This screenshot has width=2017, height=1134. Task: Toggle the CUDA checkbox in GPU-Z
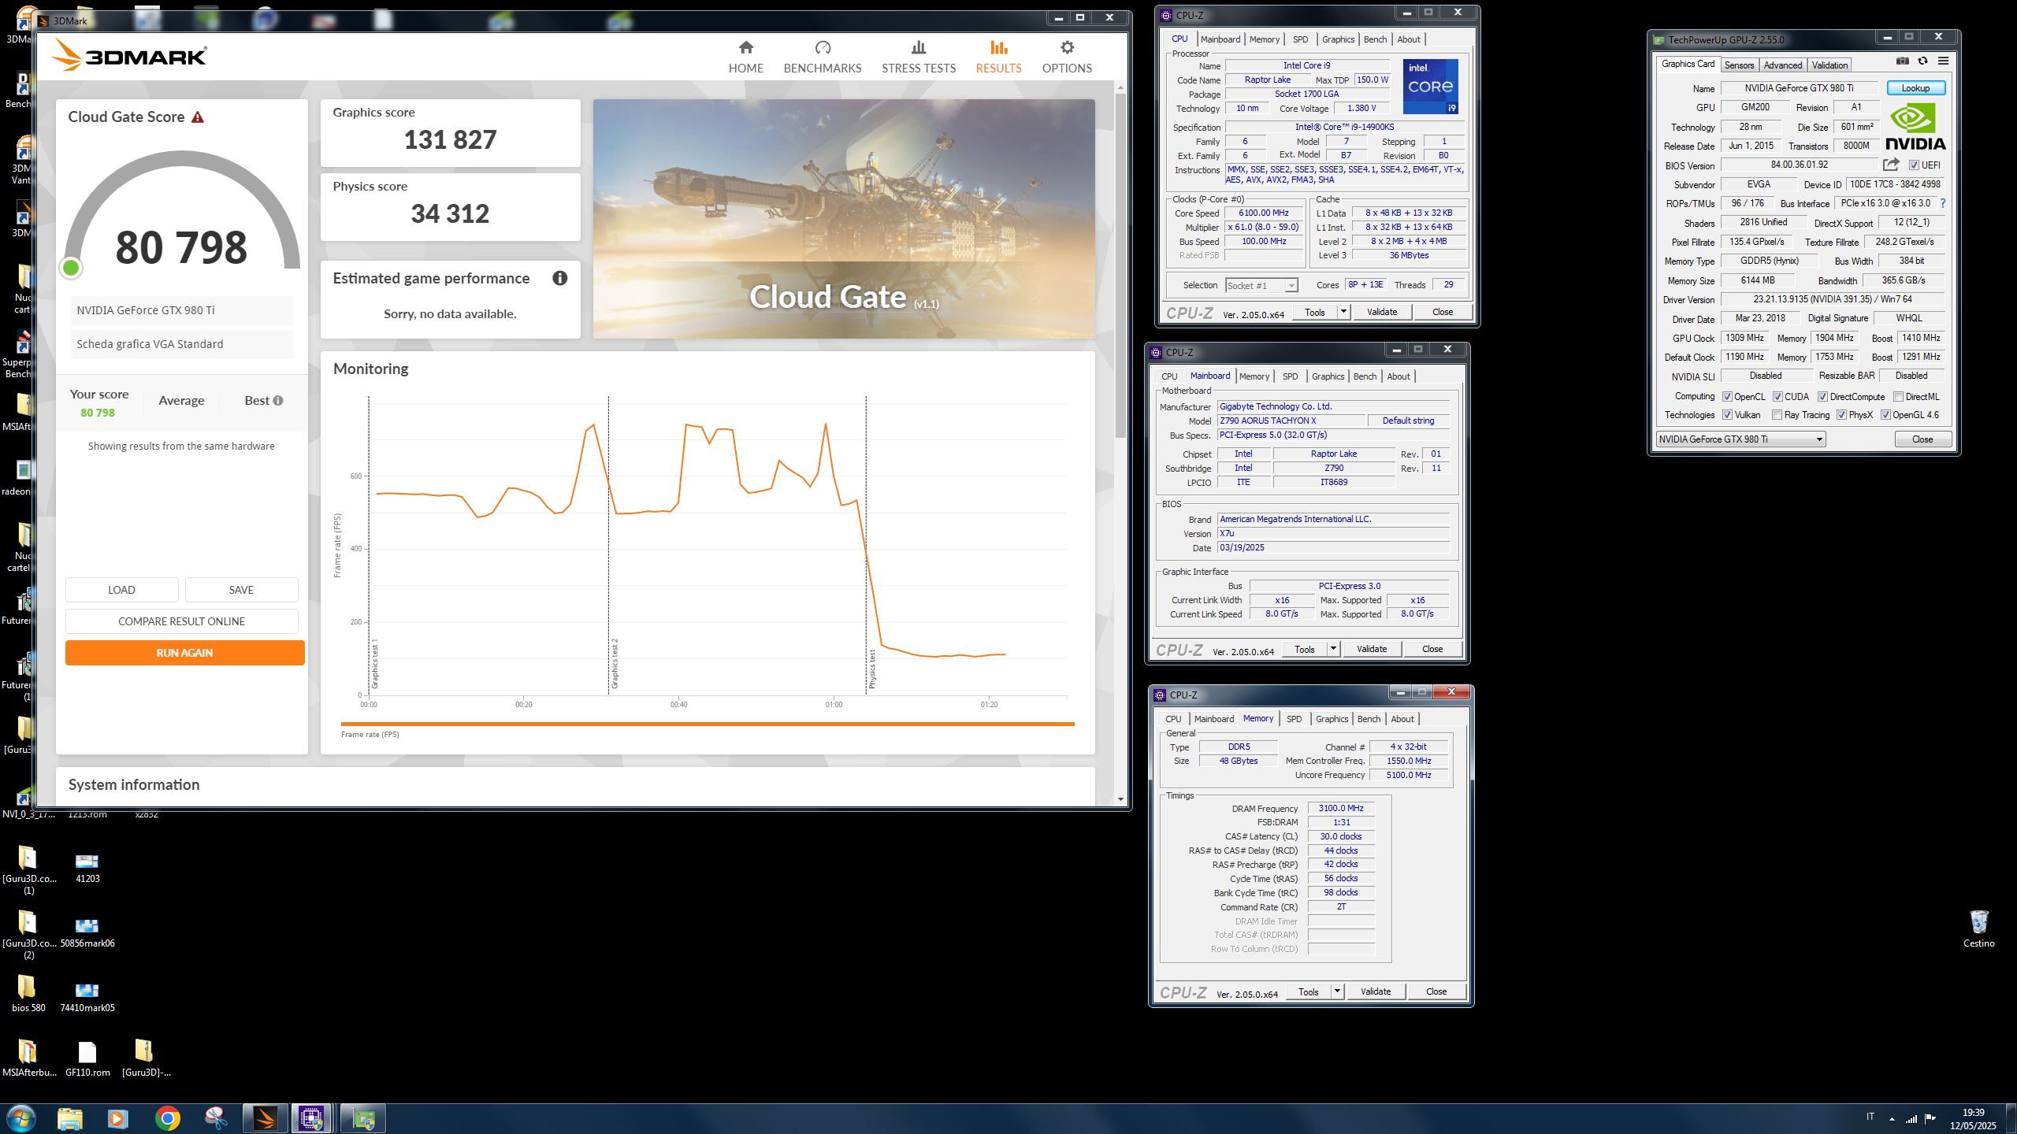point(1777,397)
